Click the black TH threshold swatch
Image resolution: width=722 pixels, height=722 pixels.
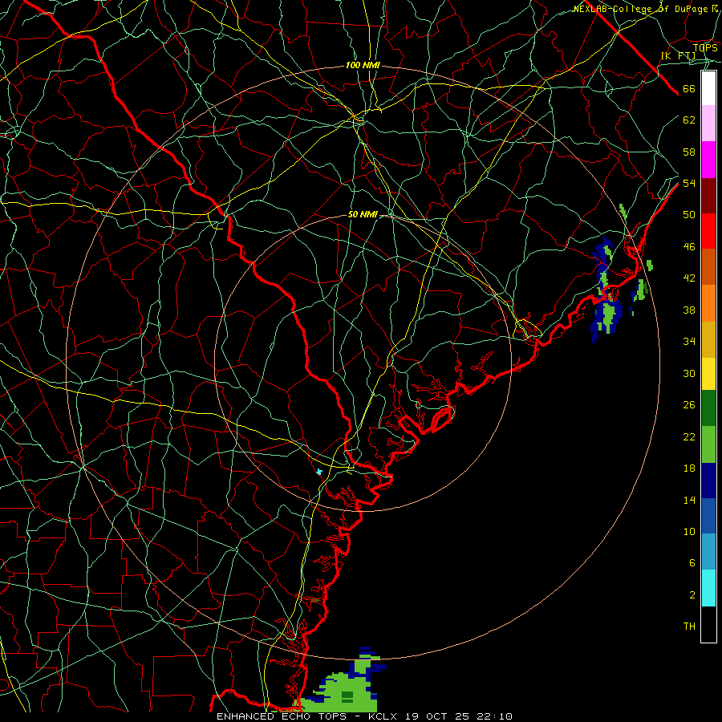708,624
